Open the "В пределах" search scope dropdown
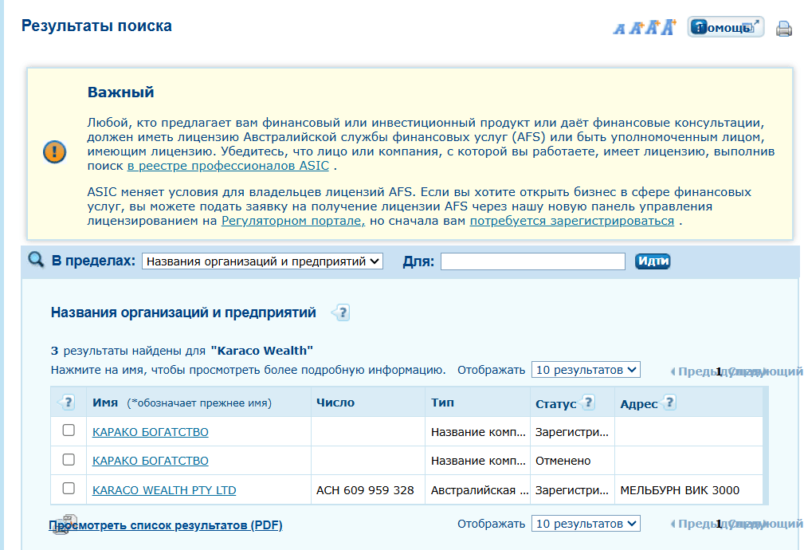 point(262,261)
